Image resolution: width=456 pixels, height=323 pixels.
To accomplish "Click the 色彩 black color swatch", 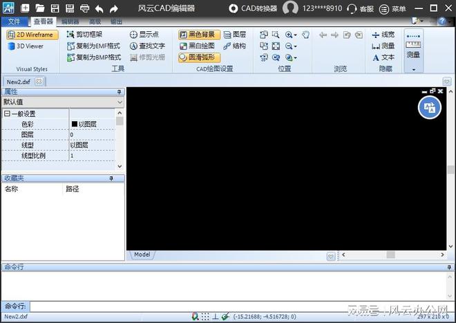I will pyautogui.click(x=75, y=124).
